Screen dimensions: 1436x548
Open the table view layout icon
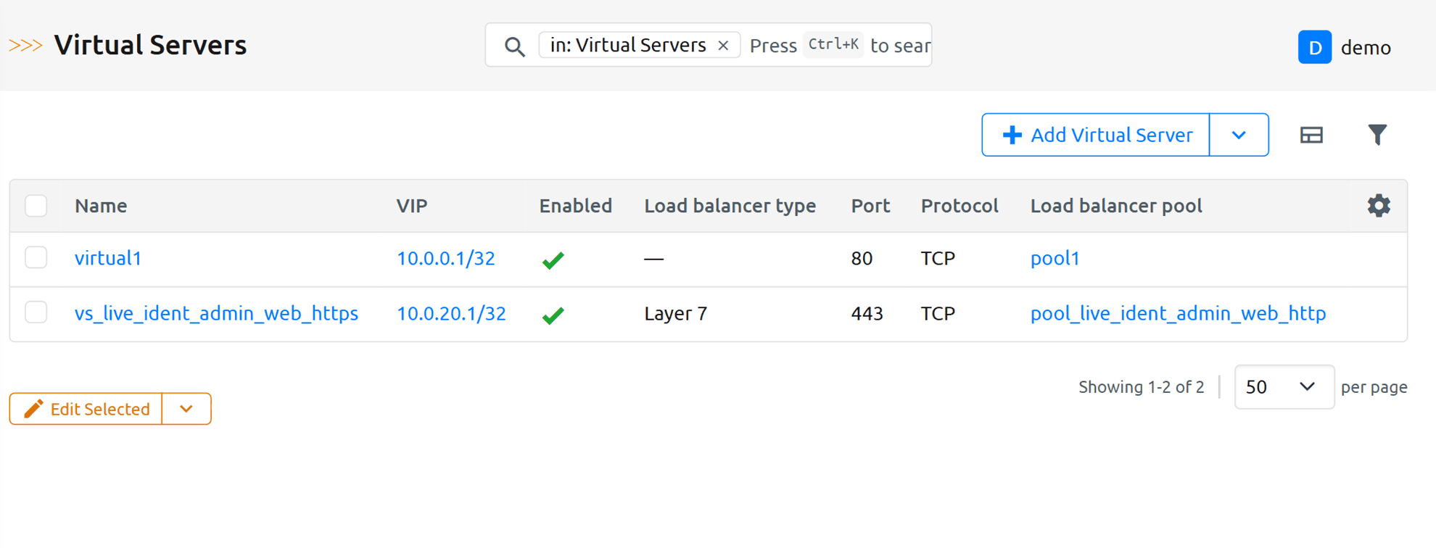coord(1311,135)
